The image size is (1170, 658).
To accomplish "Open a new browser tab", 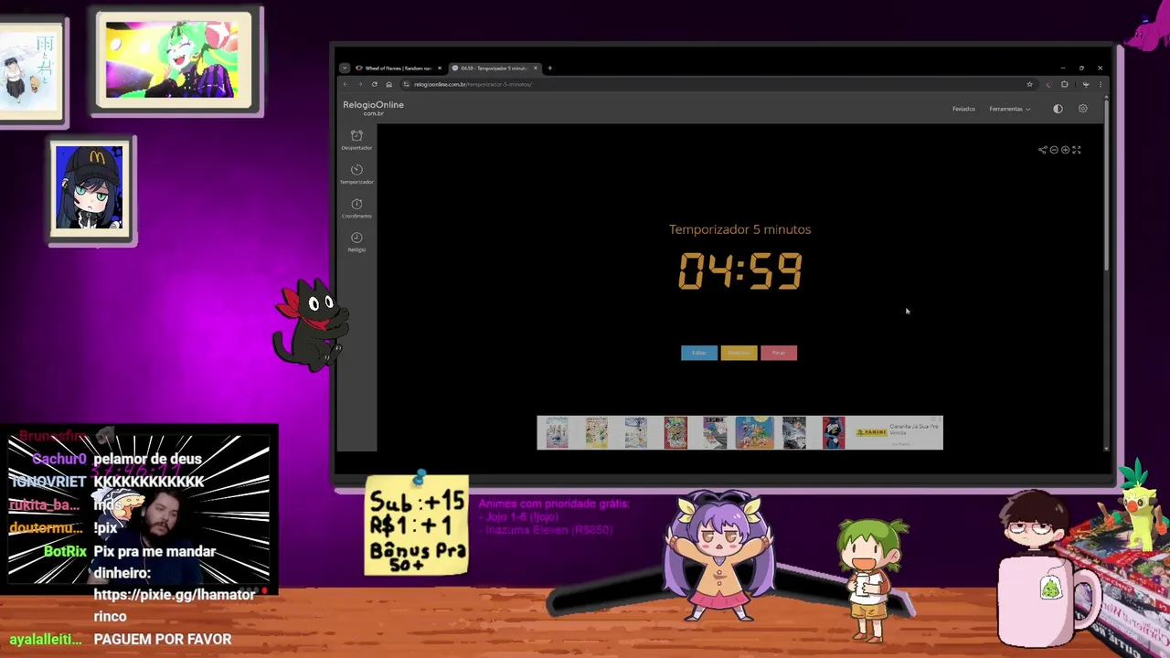I will click(549, 68).
